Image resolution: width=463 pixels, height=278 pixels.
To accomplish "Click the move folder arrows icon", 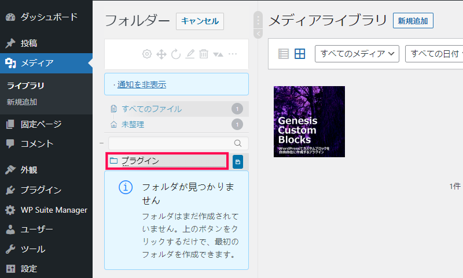I will [x=161, y=54].
